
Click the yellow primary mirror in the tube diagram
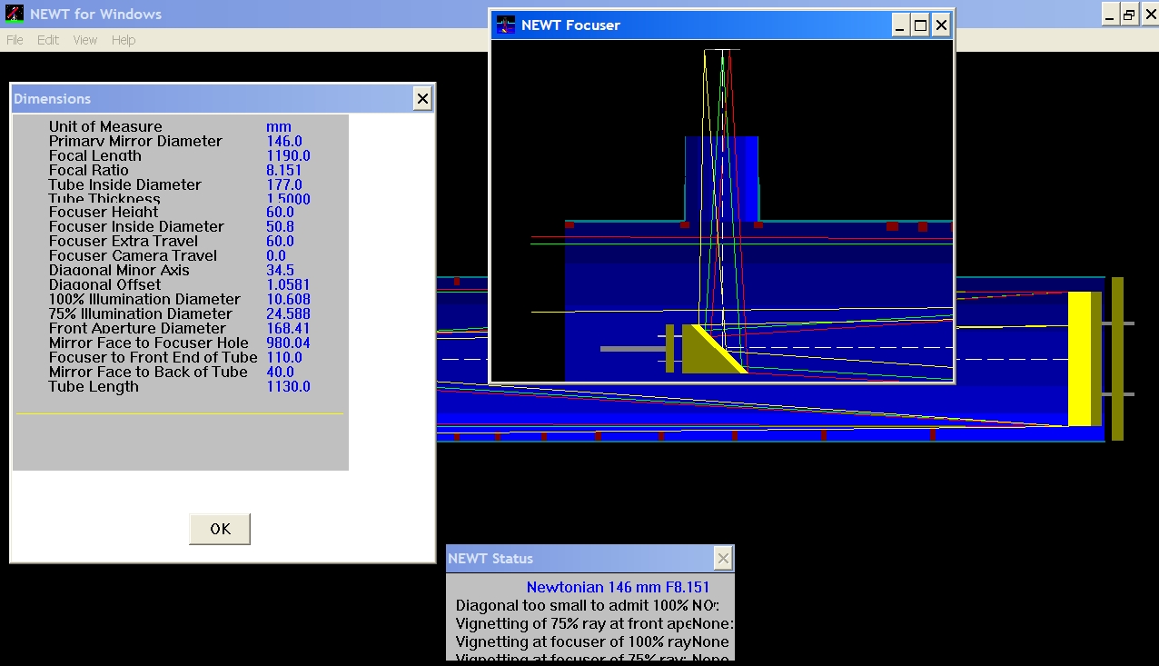[1079, 358]
